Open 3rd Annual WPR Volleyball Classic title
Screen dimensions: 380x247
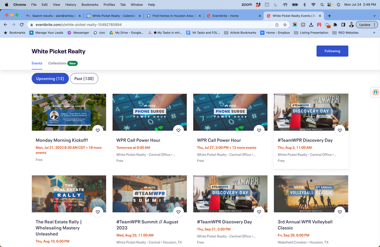(305, 225)
